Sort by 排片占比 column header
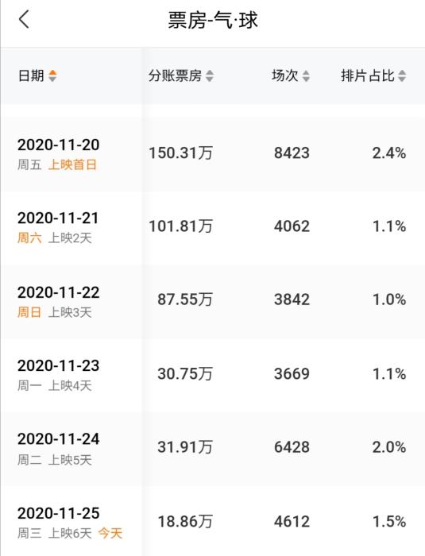 [368, 75]
